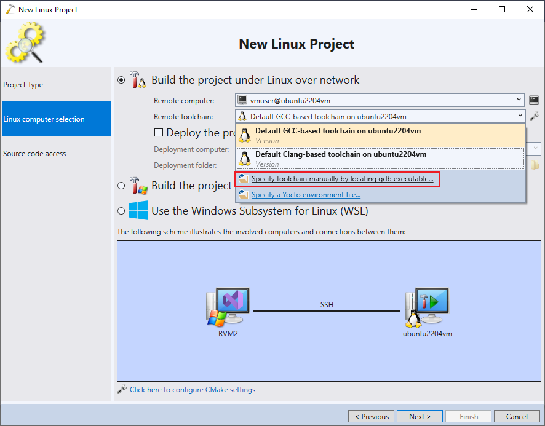Screen dimensions: 545x426
Task: Click the ubuntu2204vm Linux computer icon
Action: [427, 307]
